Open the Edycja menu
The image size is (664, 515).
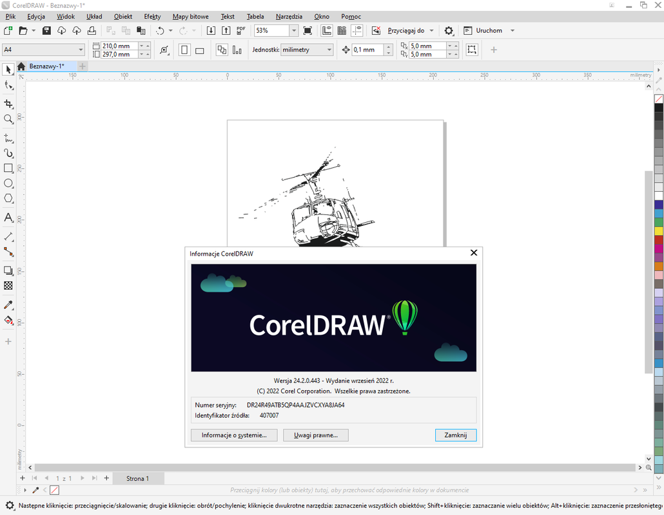point(36,17)
